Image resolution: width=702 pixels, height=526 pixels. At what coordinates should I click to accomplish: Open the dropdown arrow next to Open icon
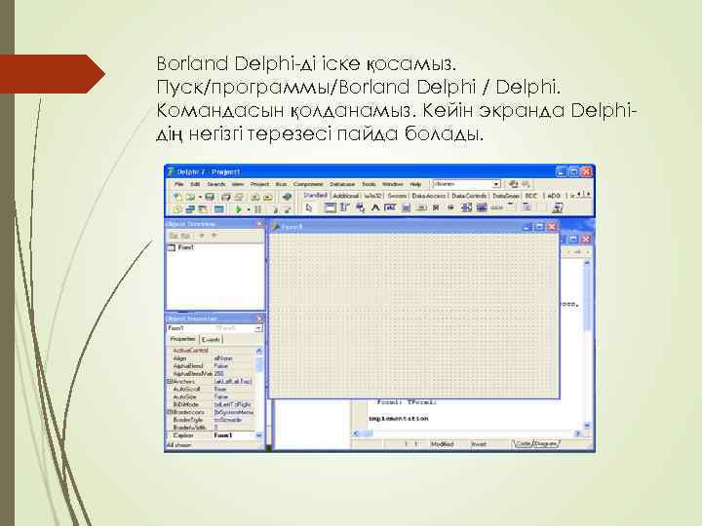pyautogui.click(x=200, y=197)
